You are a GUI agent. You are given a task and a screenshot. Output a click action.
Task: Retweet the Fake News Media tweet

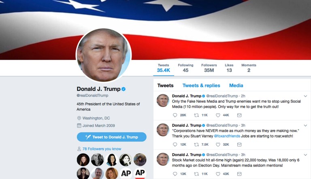coord(196,115)
